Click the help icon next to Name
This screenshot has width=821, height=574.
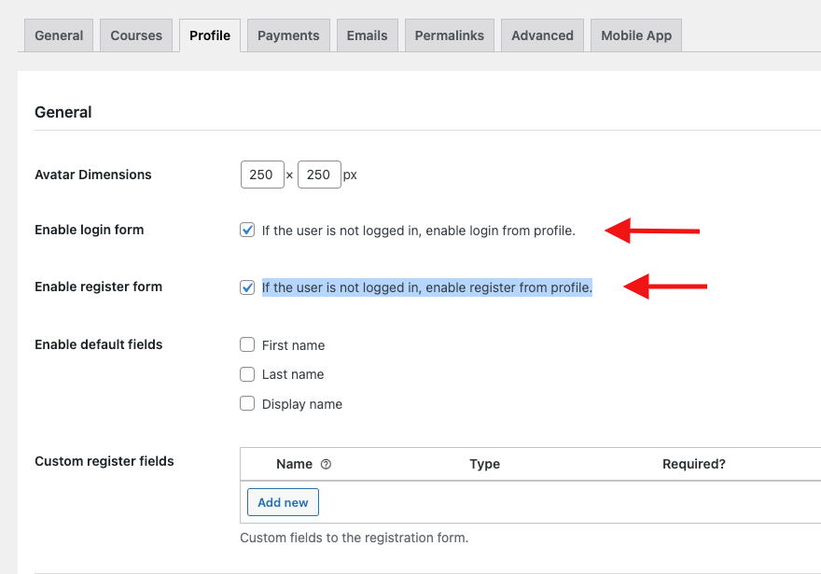[x=326, y=465]
